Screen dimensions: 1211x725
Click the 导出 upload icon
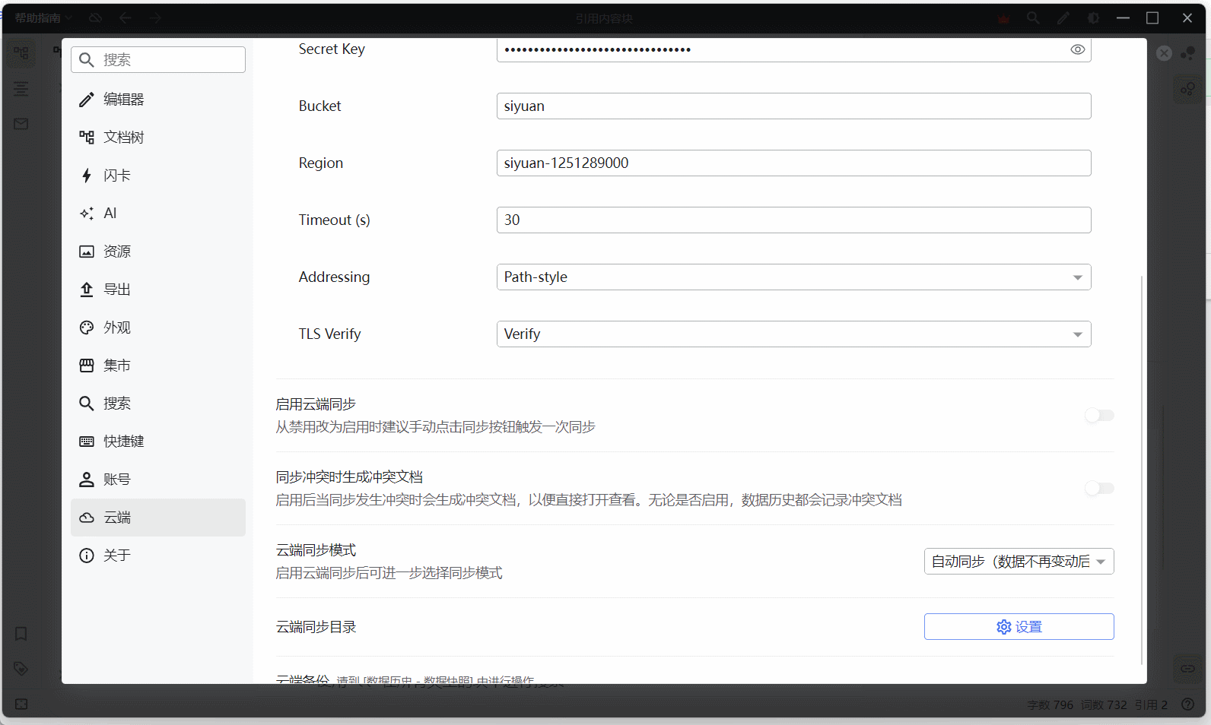click(x=87, y=290)
